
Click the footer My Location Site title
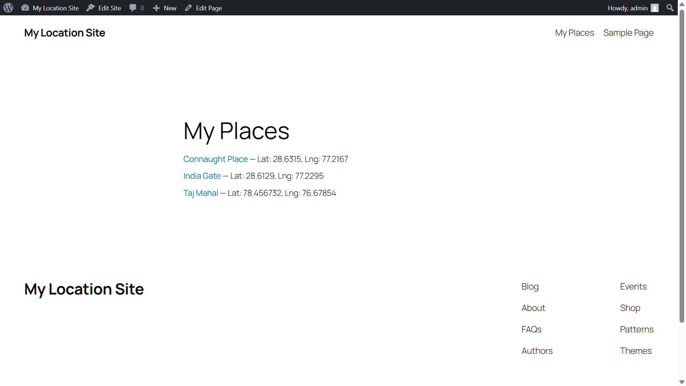click(x=84, y=289)
